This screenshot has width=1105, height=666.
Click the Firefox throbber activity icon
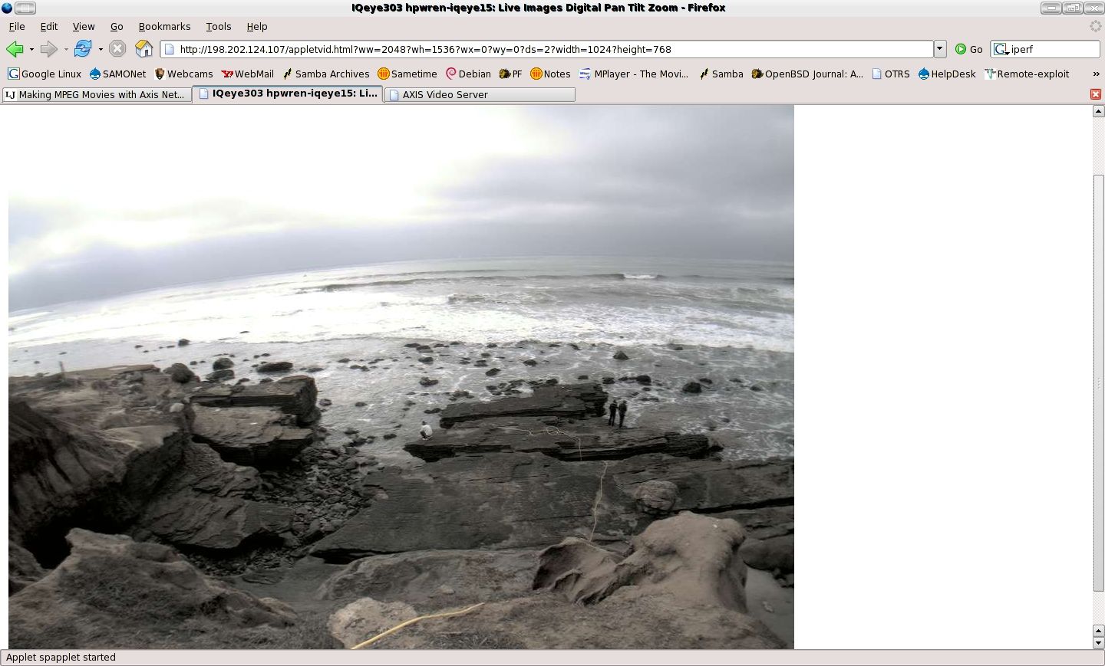1096,26
